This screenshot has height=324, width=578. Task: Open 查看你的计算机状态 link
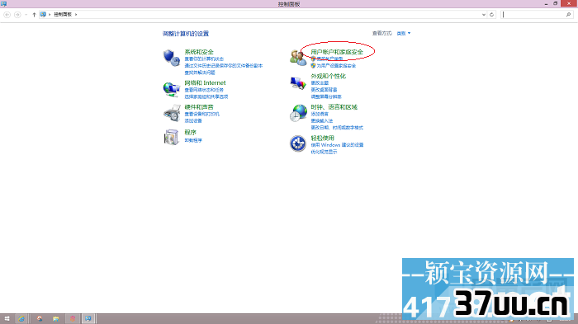coord(204,59)
